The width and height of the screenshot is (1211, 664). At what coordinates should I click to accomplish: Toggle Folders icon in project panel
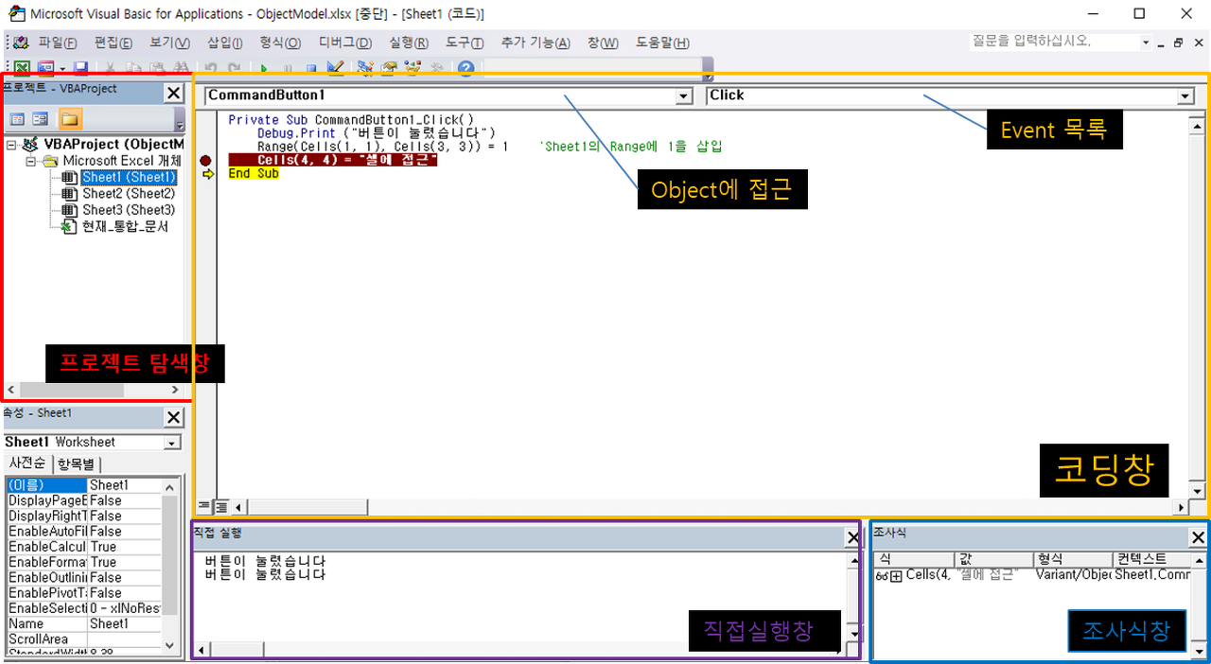pyautogui.click(x=70, y=119)
